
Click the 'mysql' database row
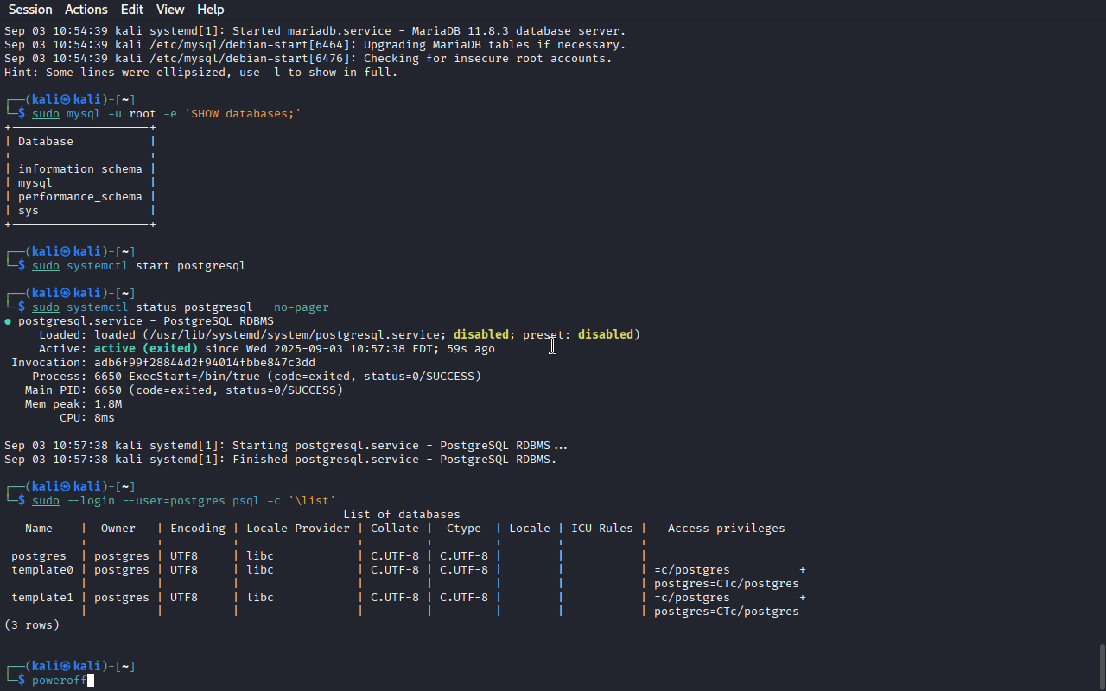click(35, 183)
